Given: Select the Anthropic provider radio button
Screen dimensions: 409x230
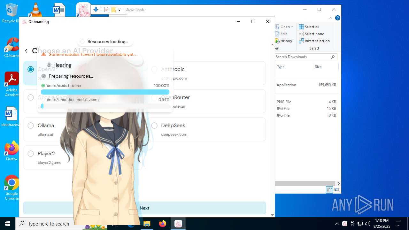Looking at the screenshot, I should [154, 69].
